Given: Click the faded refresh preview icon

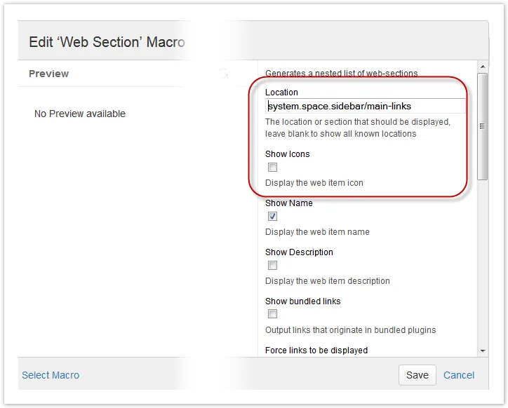Looking at the screenshot, I should click(x=224, y=74).
